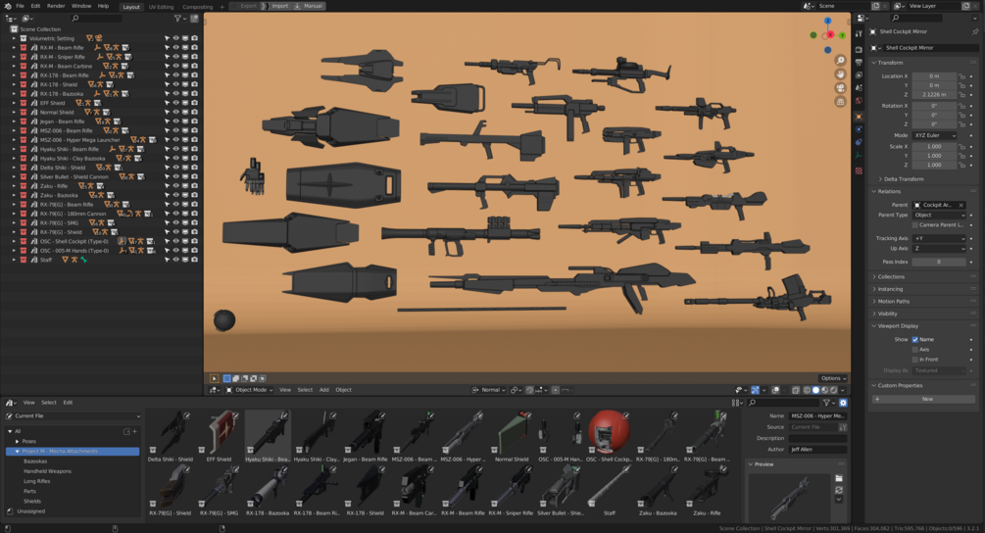Open the Tool properties tab icon
The height and width of the screenshot is (533, 985).
pos(859,34)
